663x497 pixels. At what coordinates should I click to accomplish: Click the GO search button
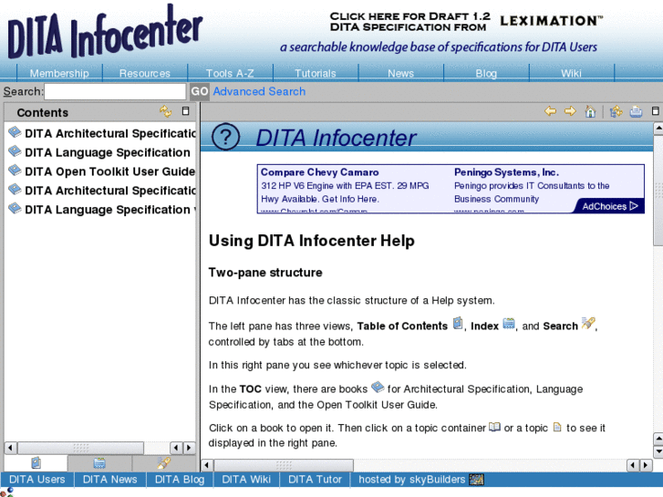200,92
